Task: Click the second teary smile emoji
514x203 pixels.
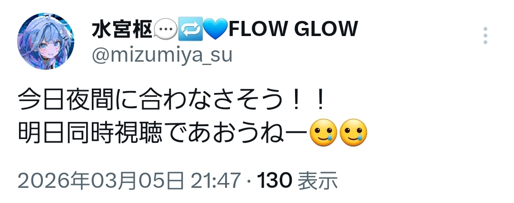Action: tap(353, 132)
